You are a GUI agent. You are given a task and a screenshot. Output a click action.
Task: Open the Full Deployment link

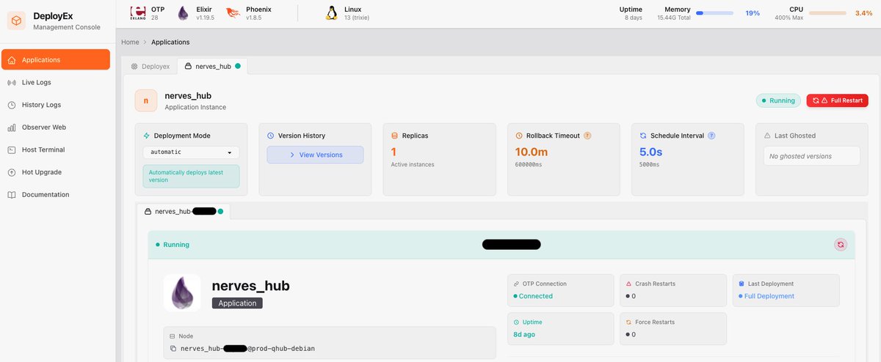769,296
